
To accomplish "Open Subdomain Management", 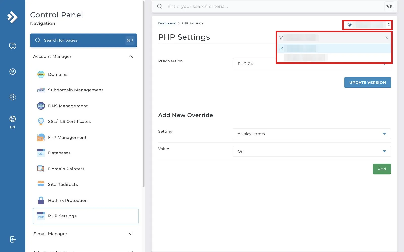I will click(x=86, y=90).
